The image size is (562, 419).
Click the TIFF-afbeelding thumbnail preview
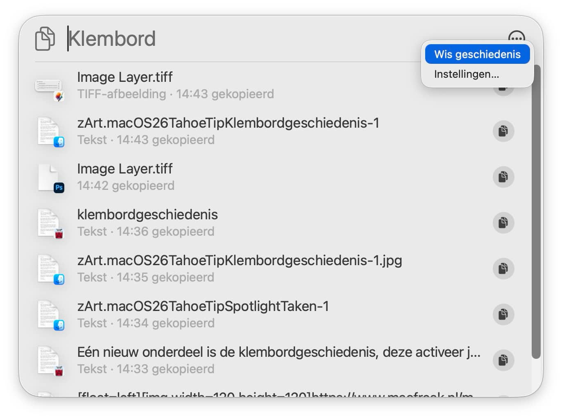click(49, 86)
